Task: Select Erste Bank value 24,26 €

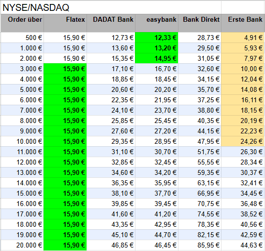Action: pyautogui.click(x=243, y=141)
